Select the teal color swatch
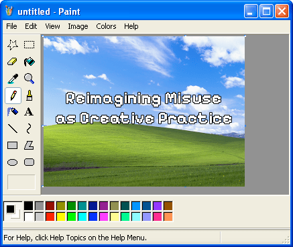 click(x=82, y=206)
